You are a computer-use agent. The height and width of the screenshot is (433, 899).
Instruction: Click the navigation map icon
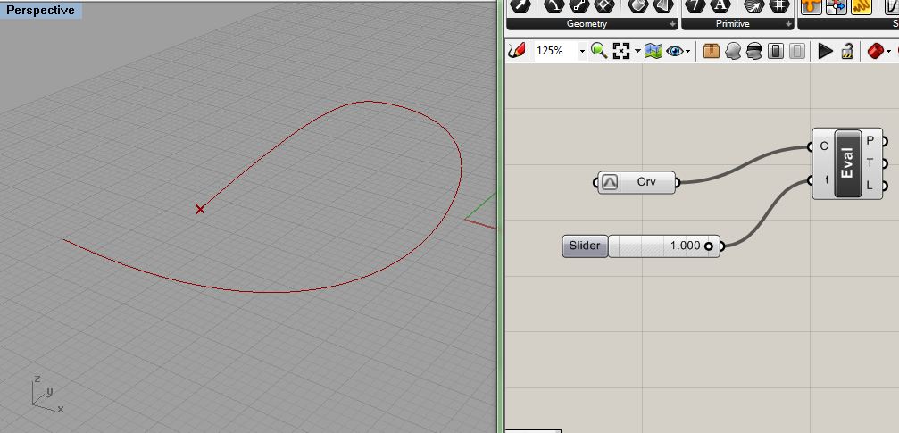click(x=653, y=51)
